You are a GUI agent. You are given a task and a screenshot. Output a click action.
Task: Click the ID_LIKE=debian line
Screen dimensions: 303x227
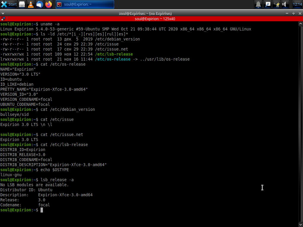pyautogui.click(x=17, y=84)
